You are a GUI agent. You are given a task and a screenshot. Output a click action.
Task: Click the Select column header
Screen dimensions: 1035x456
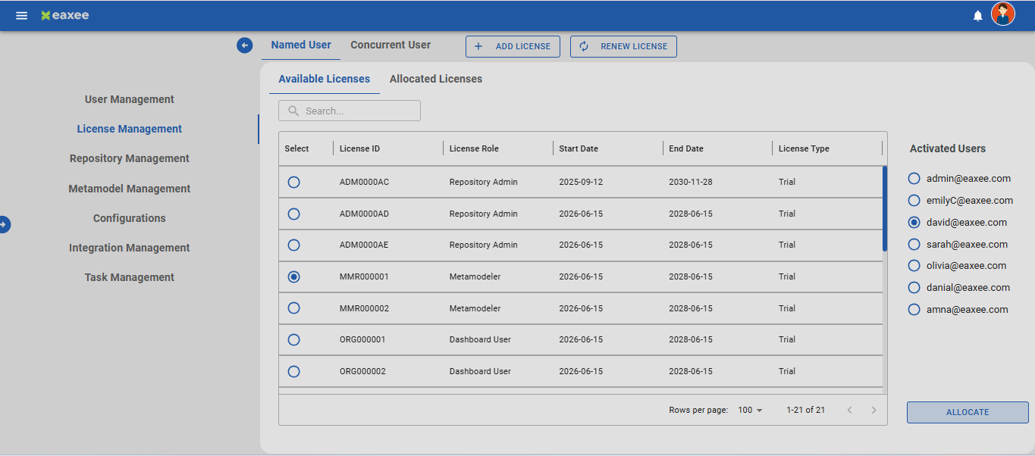(296, 148)
